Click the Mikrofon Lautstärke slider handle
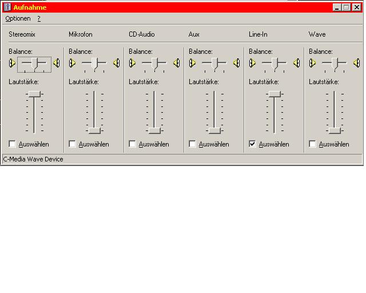366x293 pixels. pyautogui.click(x=94, y=130)
